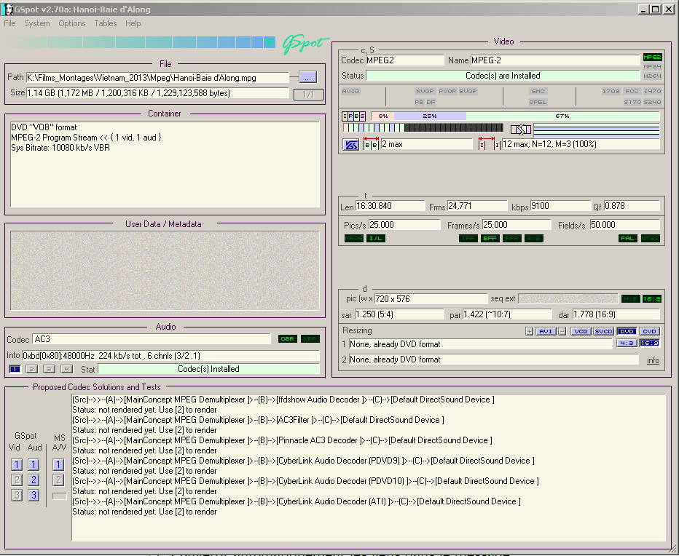The image size is (679, 556).
Task: Click the PAL video standard indicator
Action: tap(627, 238)
